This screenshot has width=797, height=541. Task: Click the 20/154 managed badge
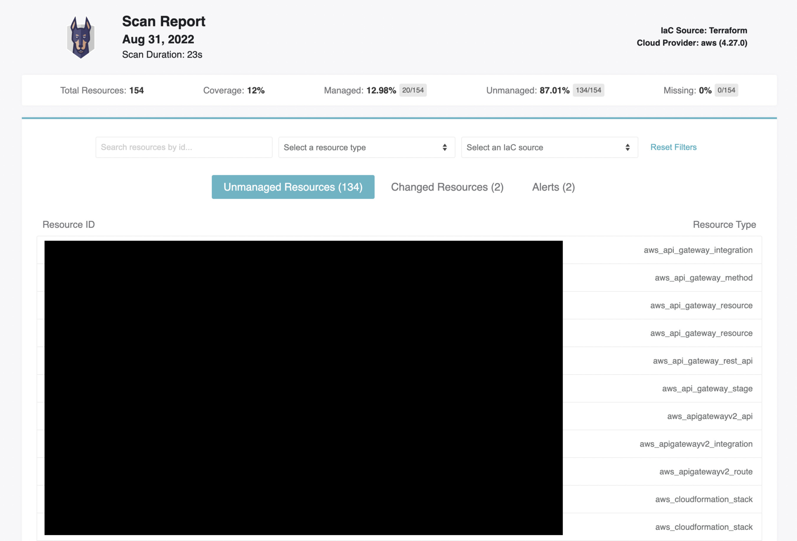point(413,90)
